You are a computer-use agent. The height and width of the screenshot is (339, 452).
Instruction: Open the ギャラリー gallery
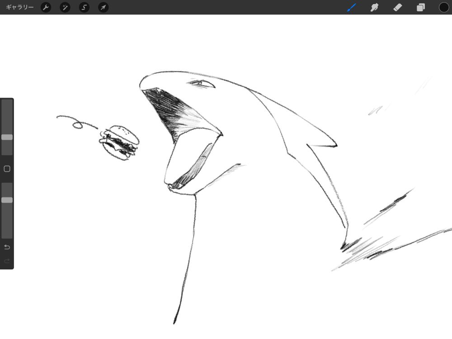click(x=19, y=7)
